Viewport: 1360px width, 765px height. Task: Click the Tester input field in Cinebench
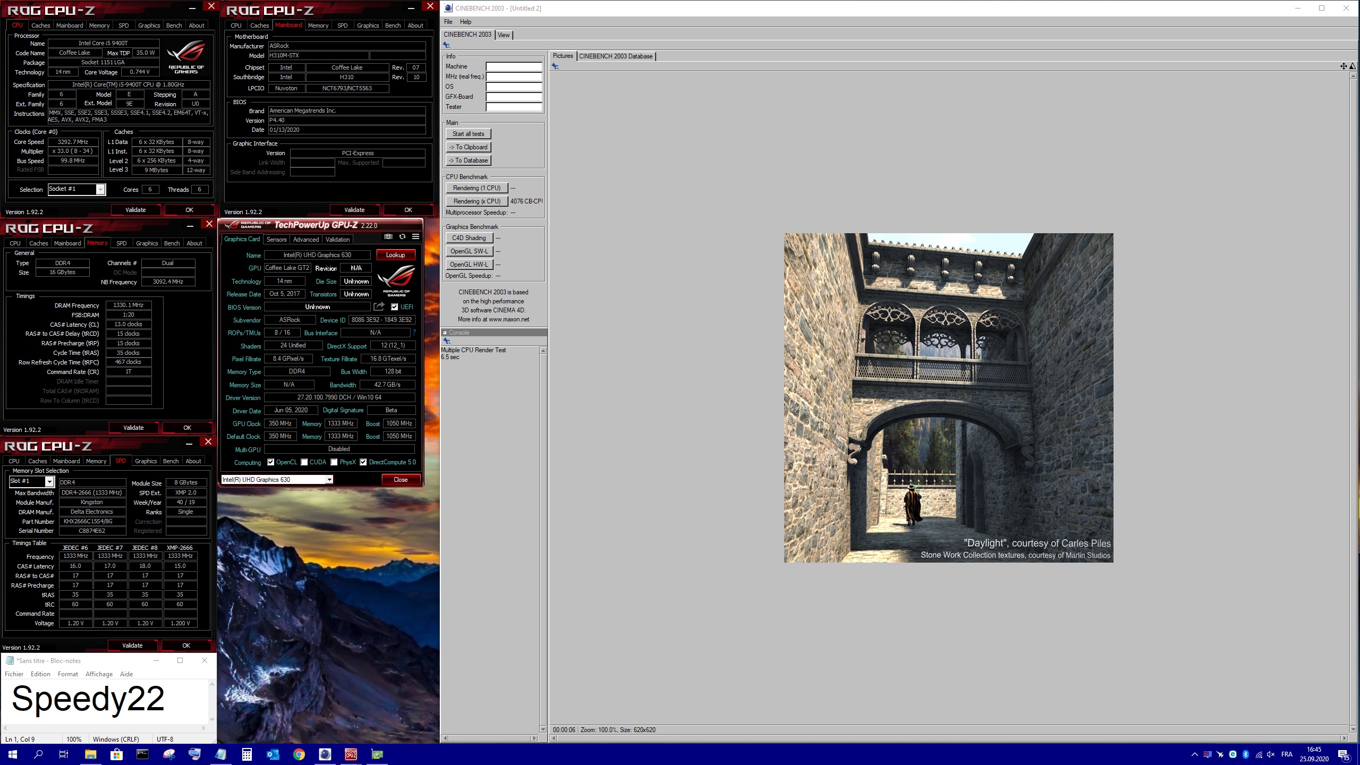(x=514, y=107)
